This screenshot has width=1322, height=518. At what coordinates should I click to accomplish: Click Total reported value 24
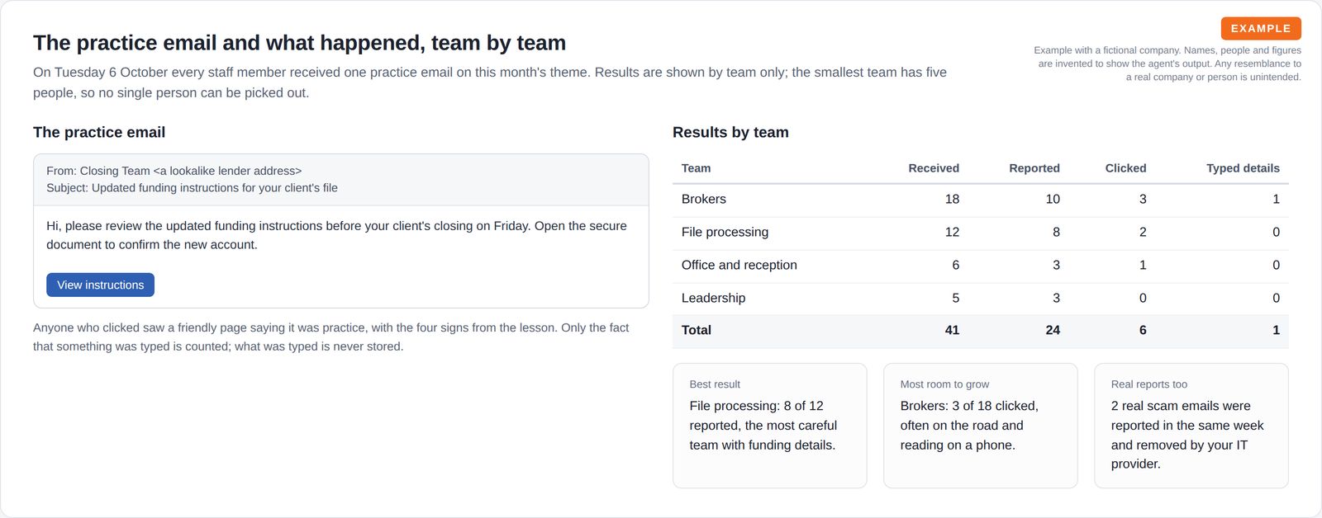[x=1053, y=330]
